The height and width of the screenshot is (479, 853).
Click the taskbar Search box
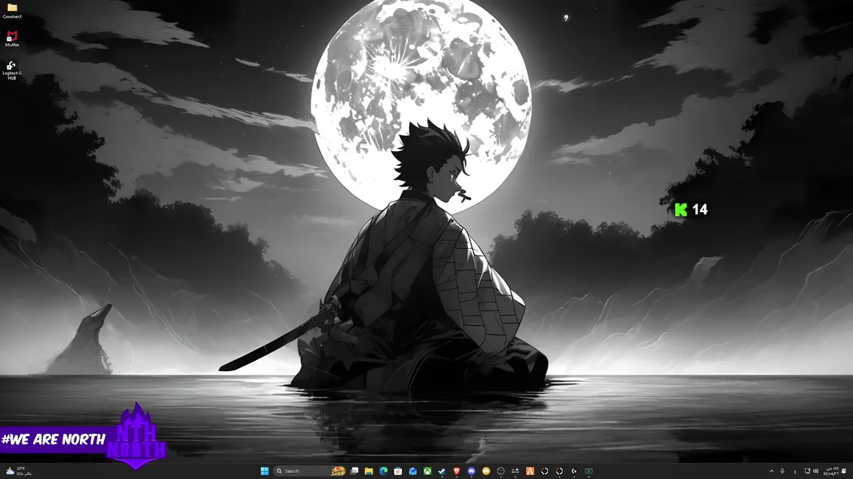[309, 471]
